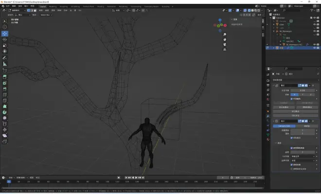The height and width of the screenshot is (194, 321).
Task: Toggle visibility of SK_Mannequin.001
Action: 315,44
